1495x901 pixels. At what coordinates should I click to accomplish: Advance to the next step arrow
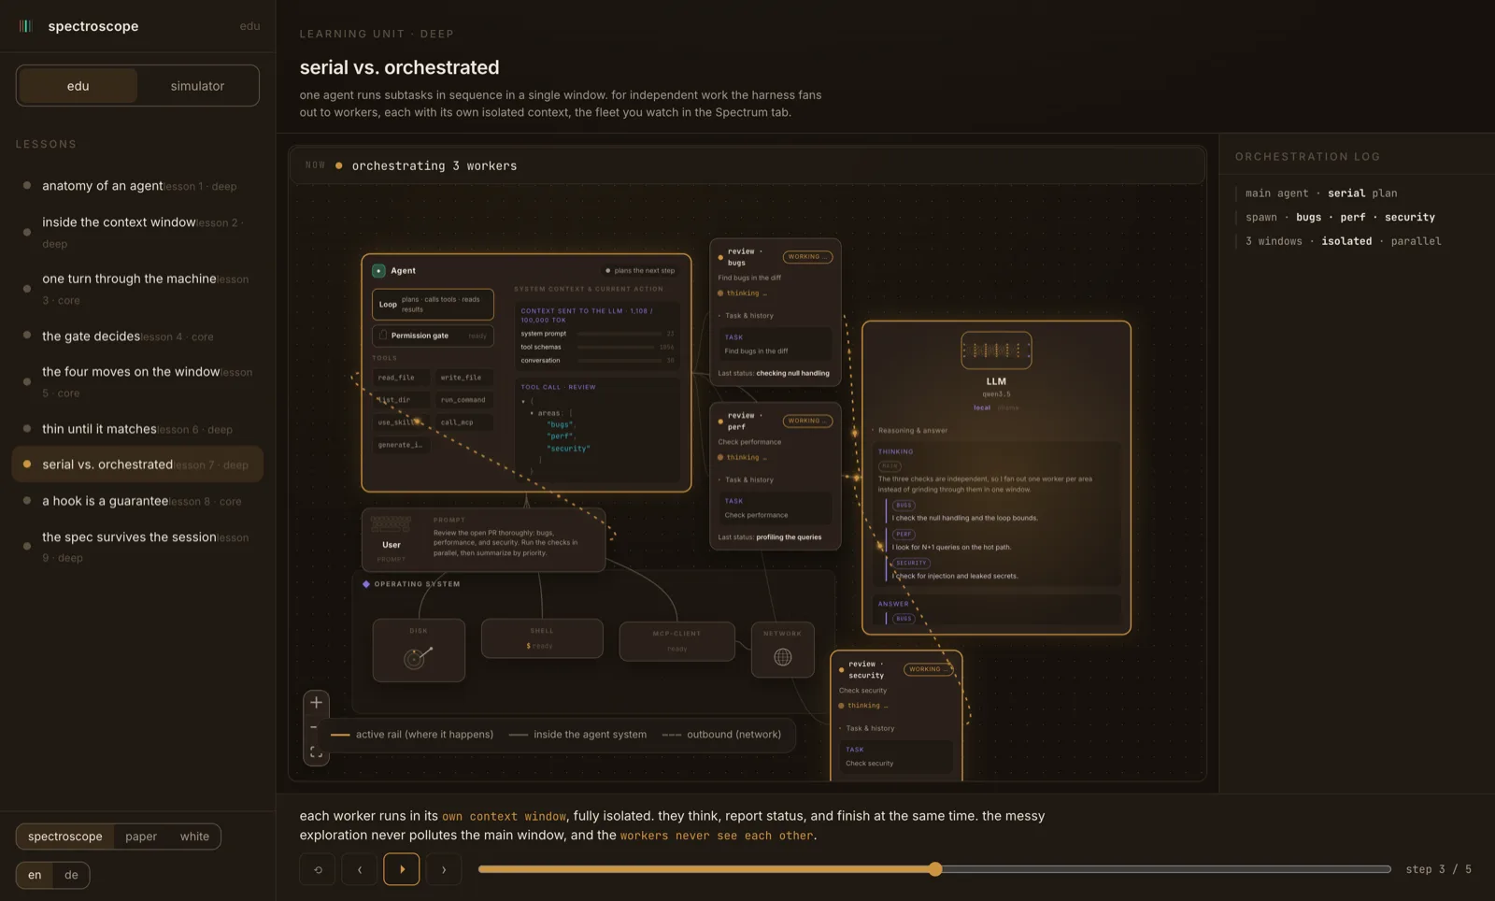click(x=444, y=869)
